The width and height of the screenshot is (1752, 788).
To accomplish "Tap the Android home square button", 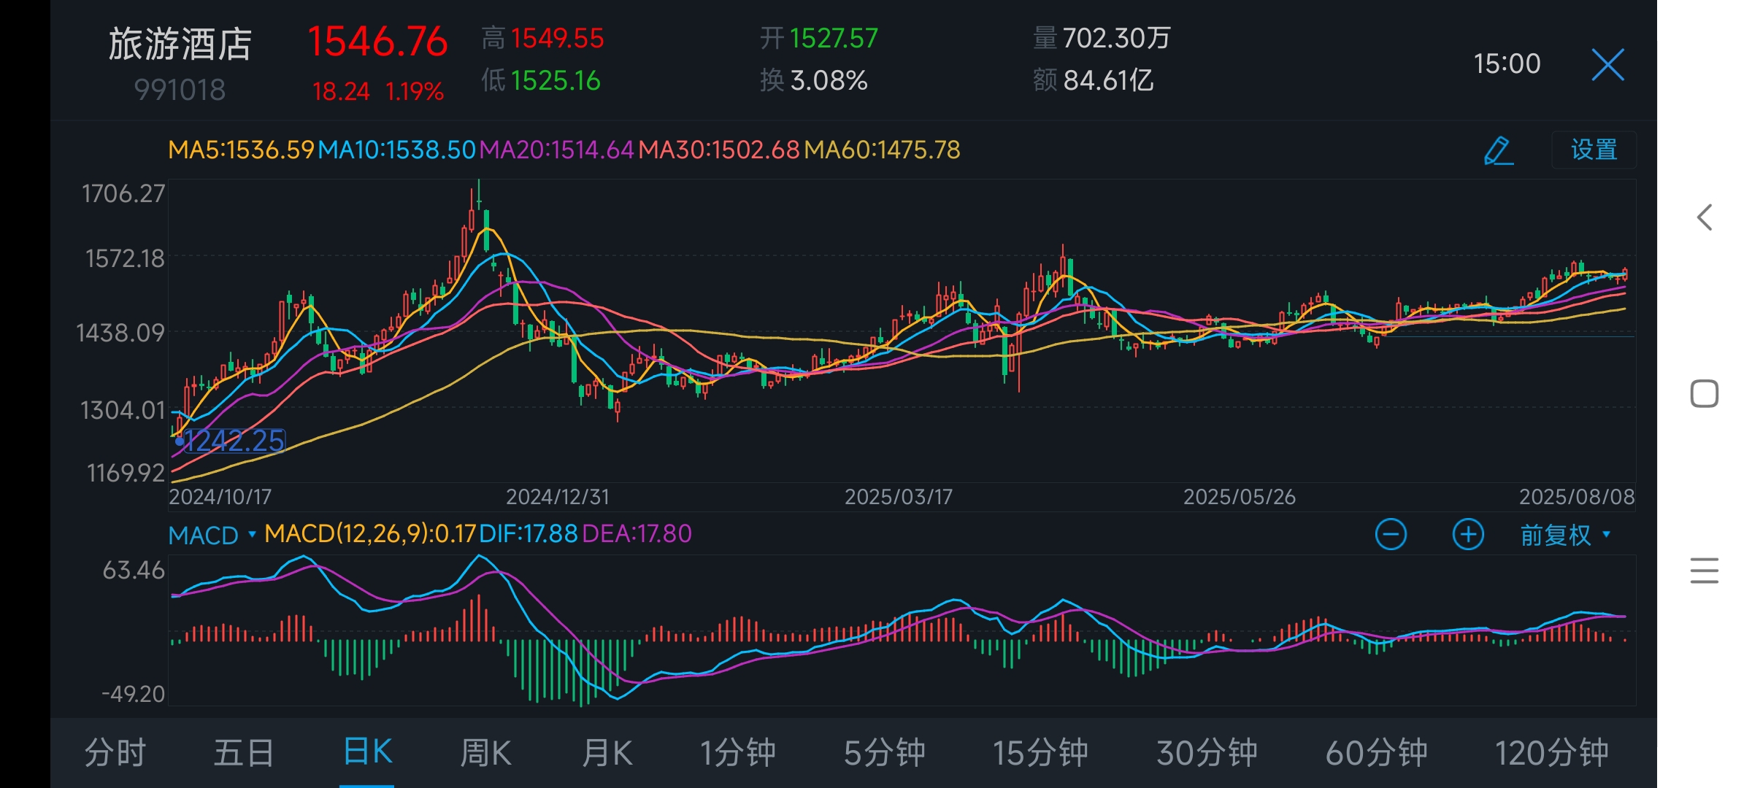I will 1705,394.
